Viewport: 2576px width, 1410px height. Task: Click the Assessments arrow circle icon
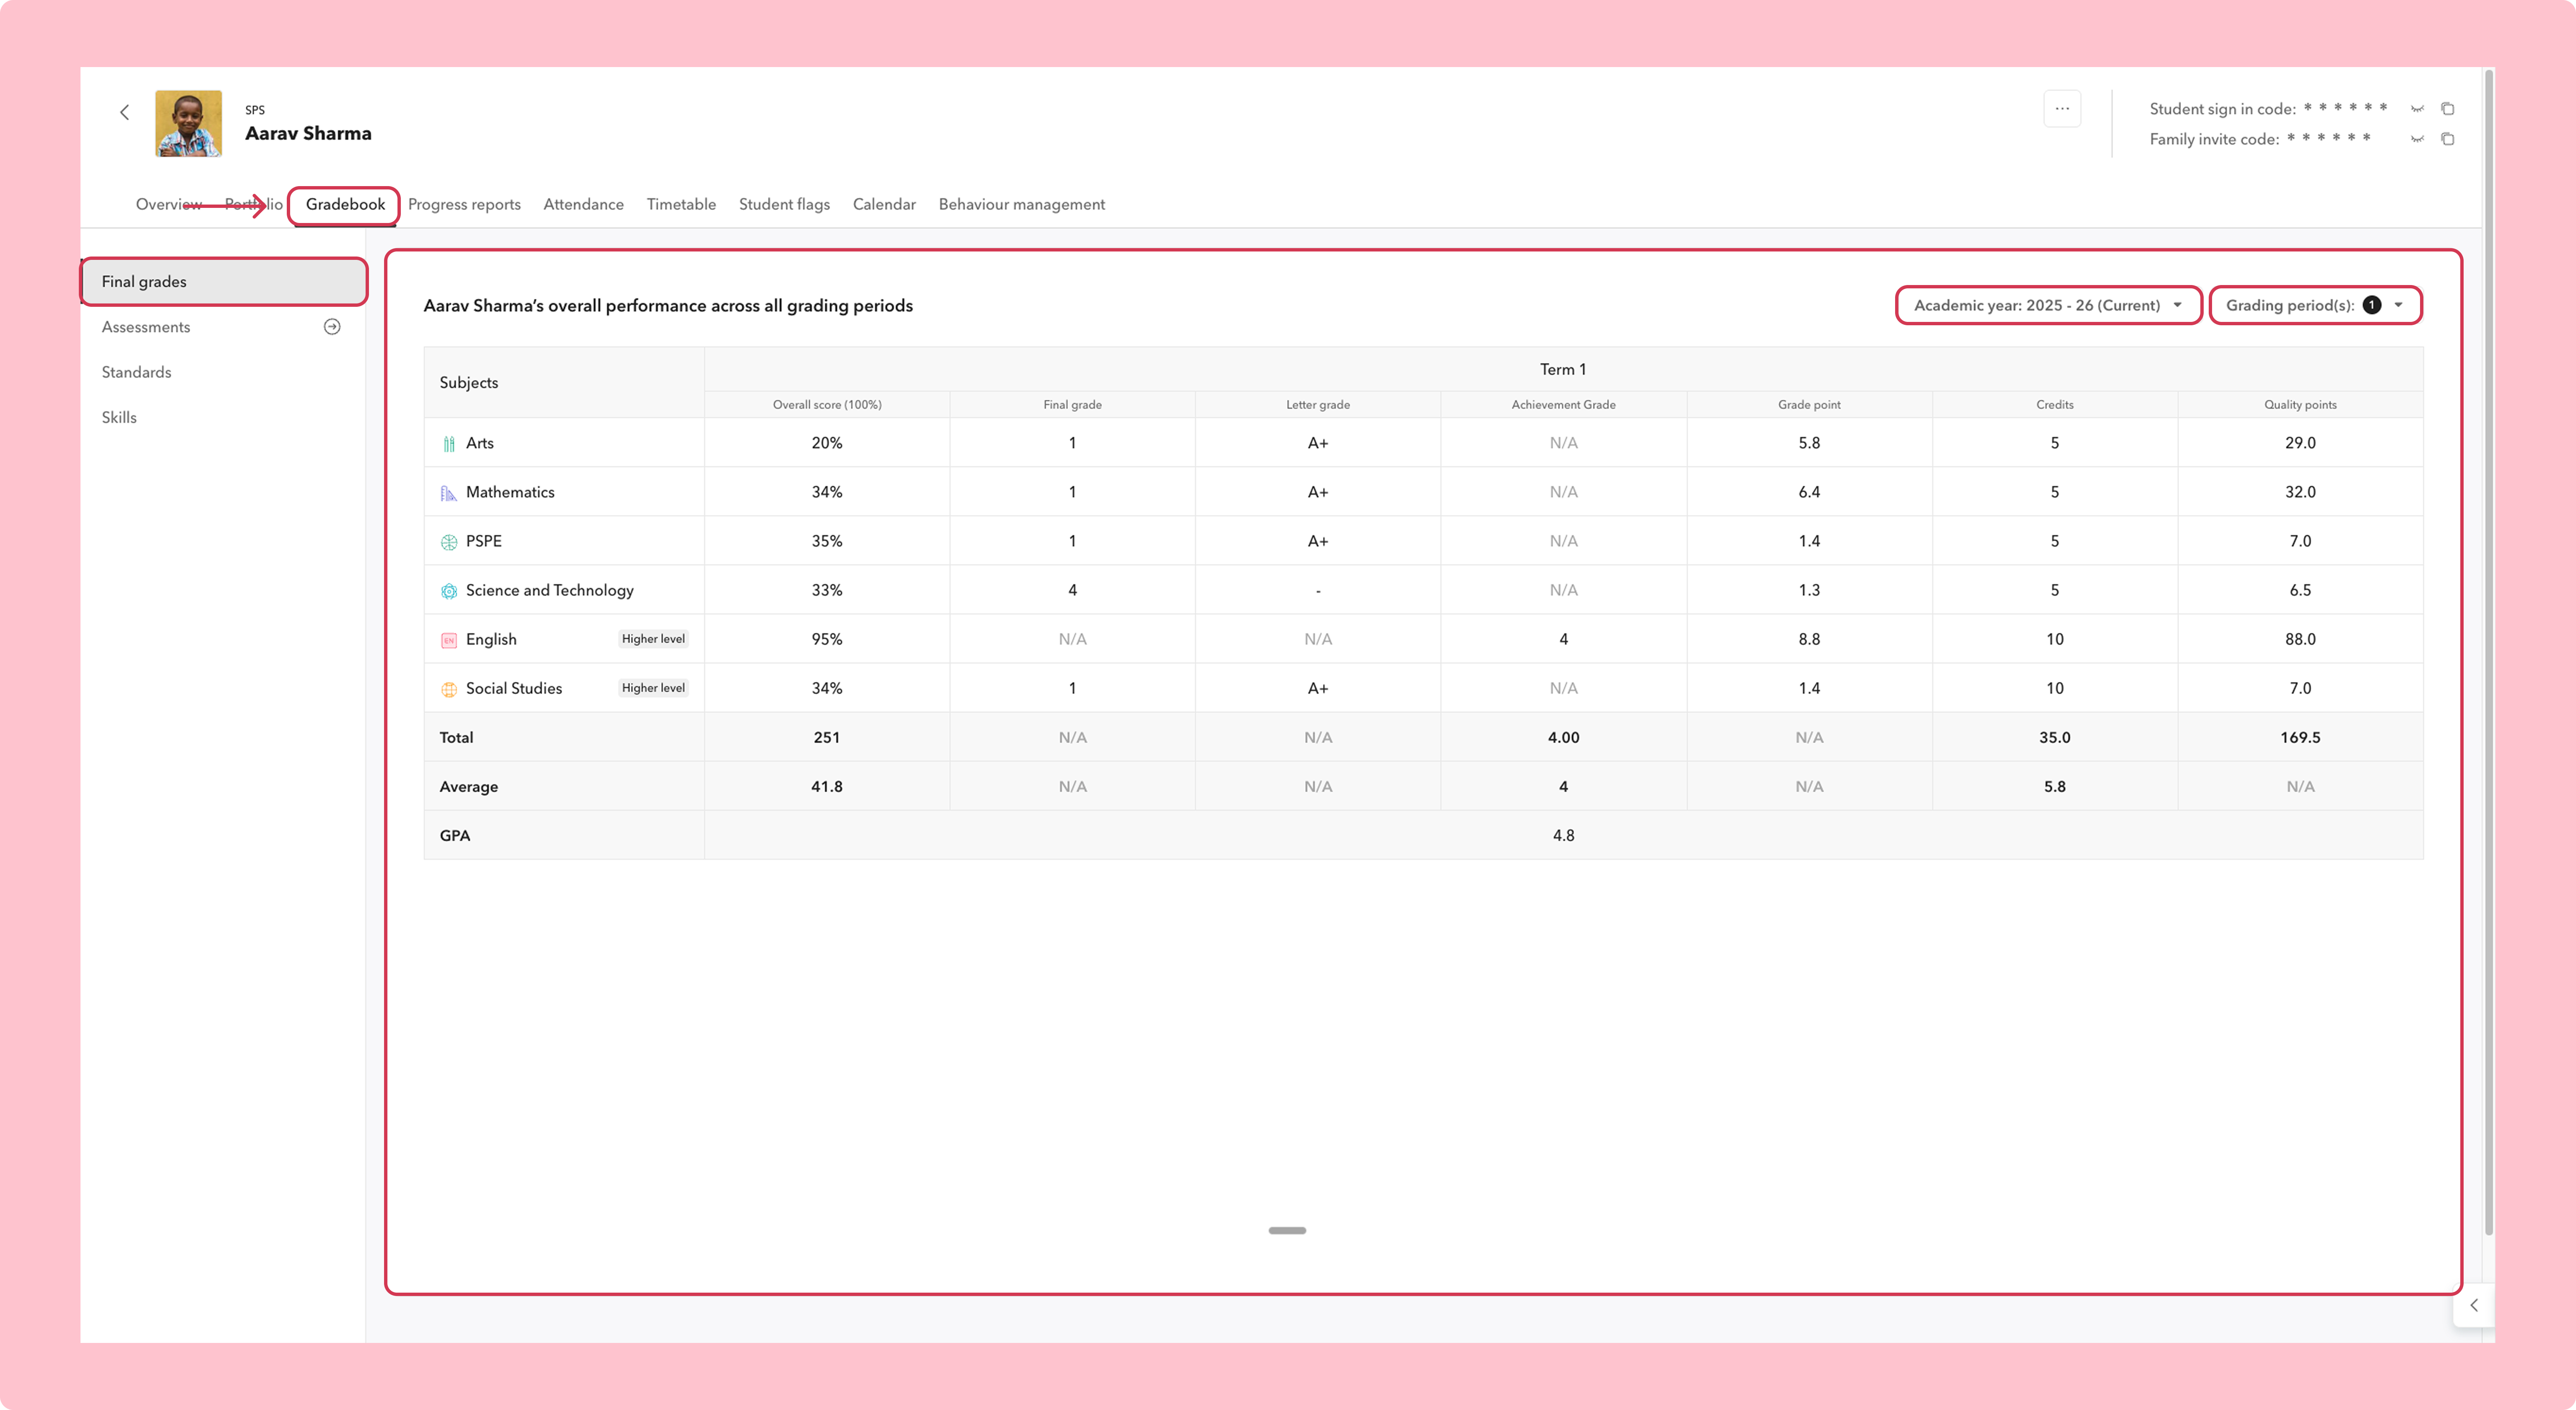tap(333, 327)
